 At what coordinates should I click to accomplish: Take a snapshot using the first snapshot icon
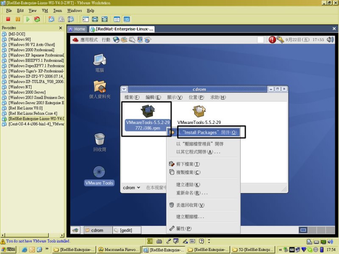[x=51, y=19]
